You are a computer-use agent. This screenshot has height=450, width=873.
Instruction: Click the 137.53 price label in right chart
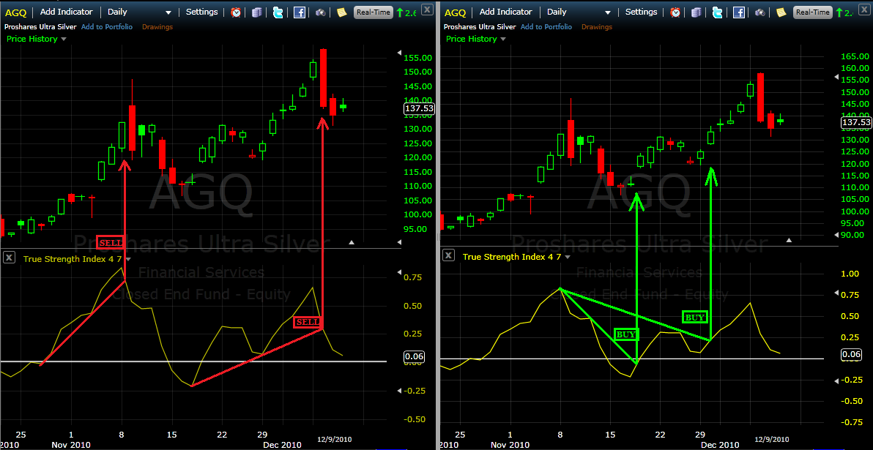coord(855,121)
